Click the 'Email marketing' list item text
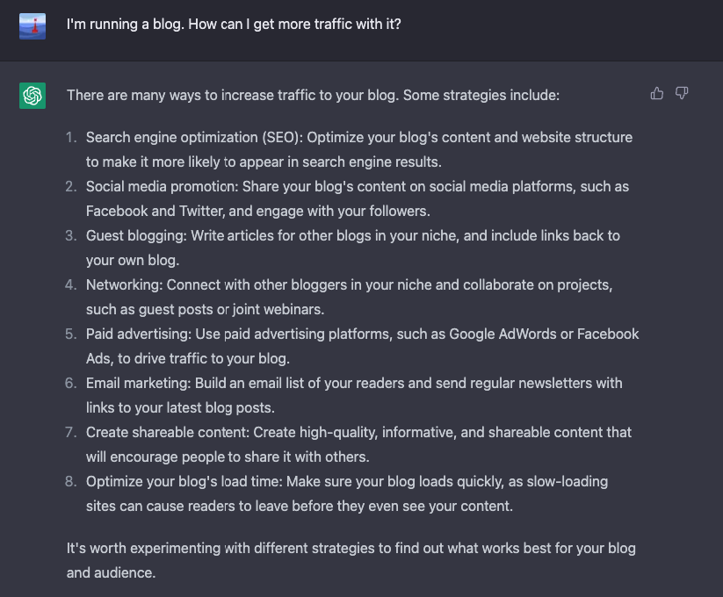Viewport: 723px width, 597px height. pos(354,395)
